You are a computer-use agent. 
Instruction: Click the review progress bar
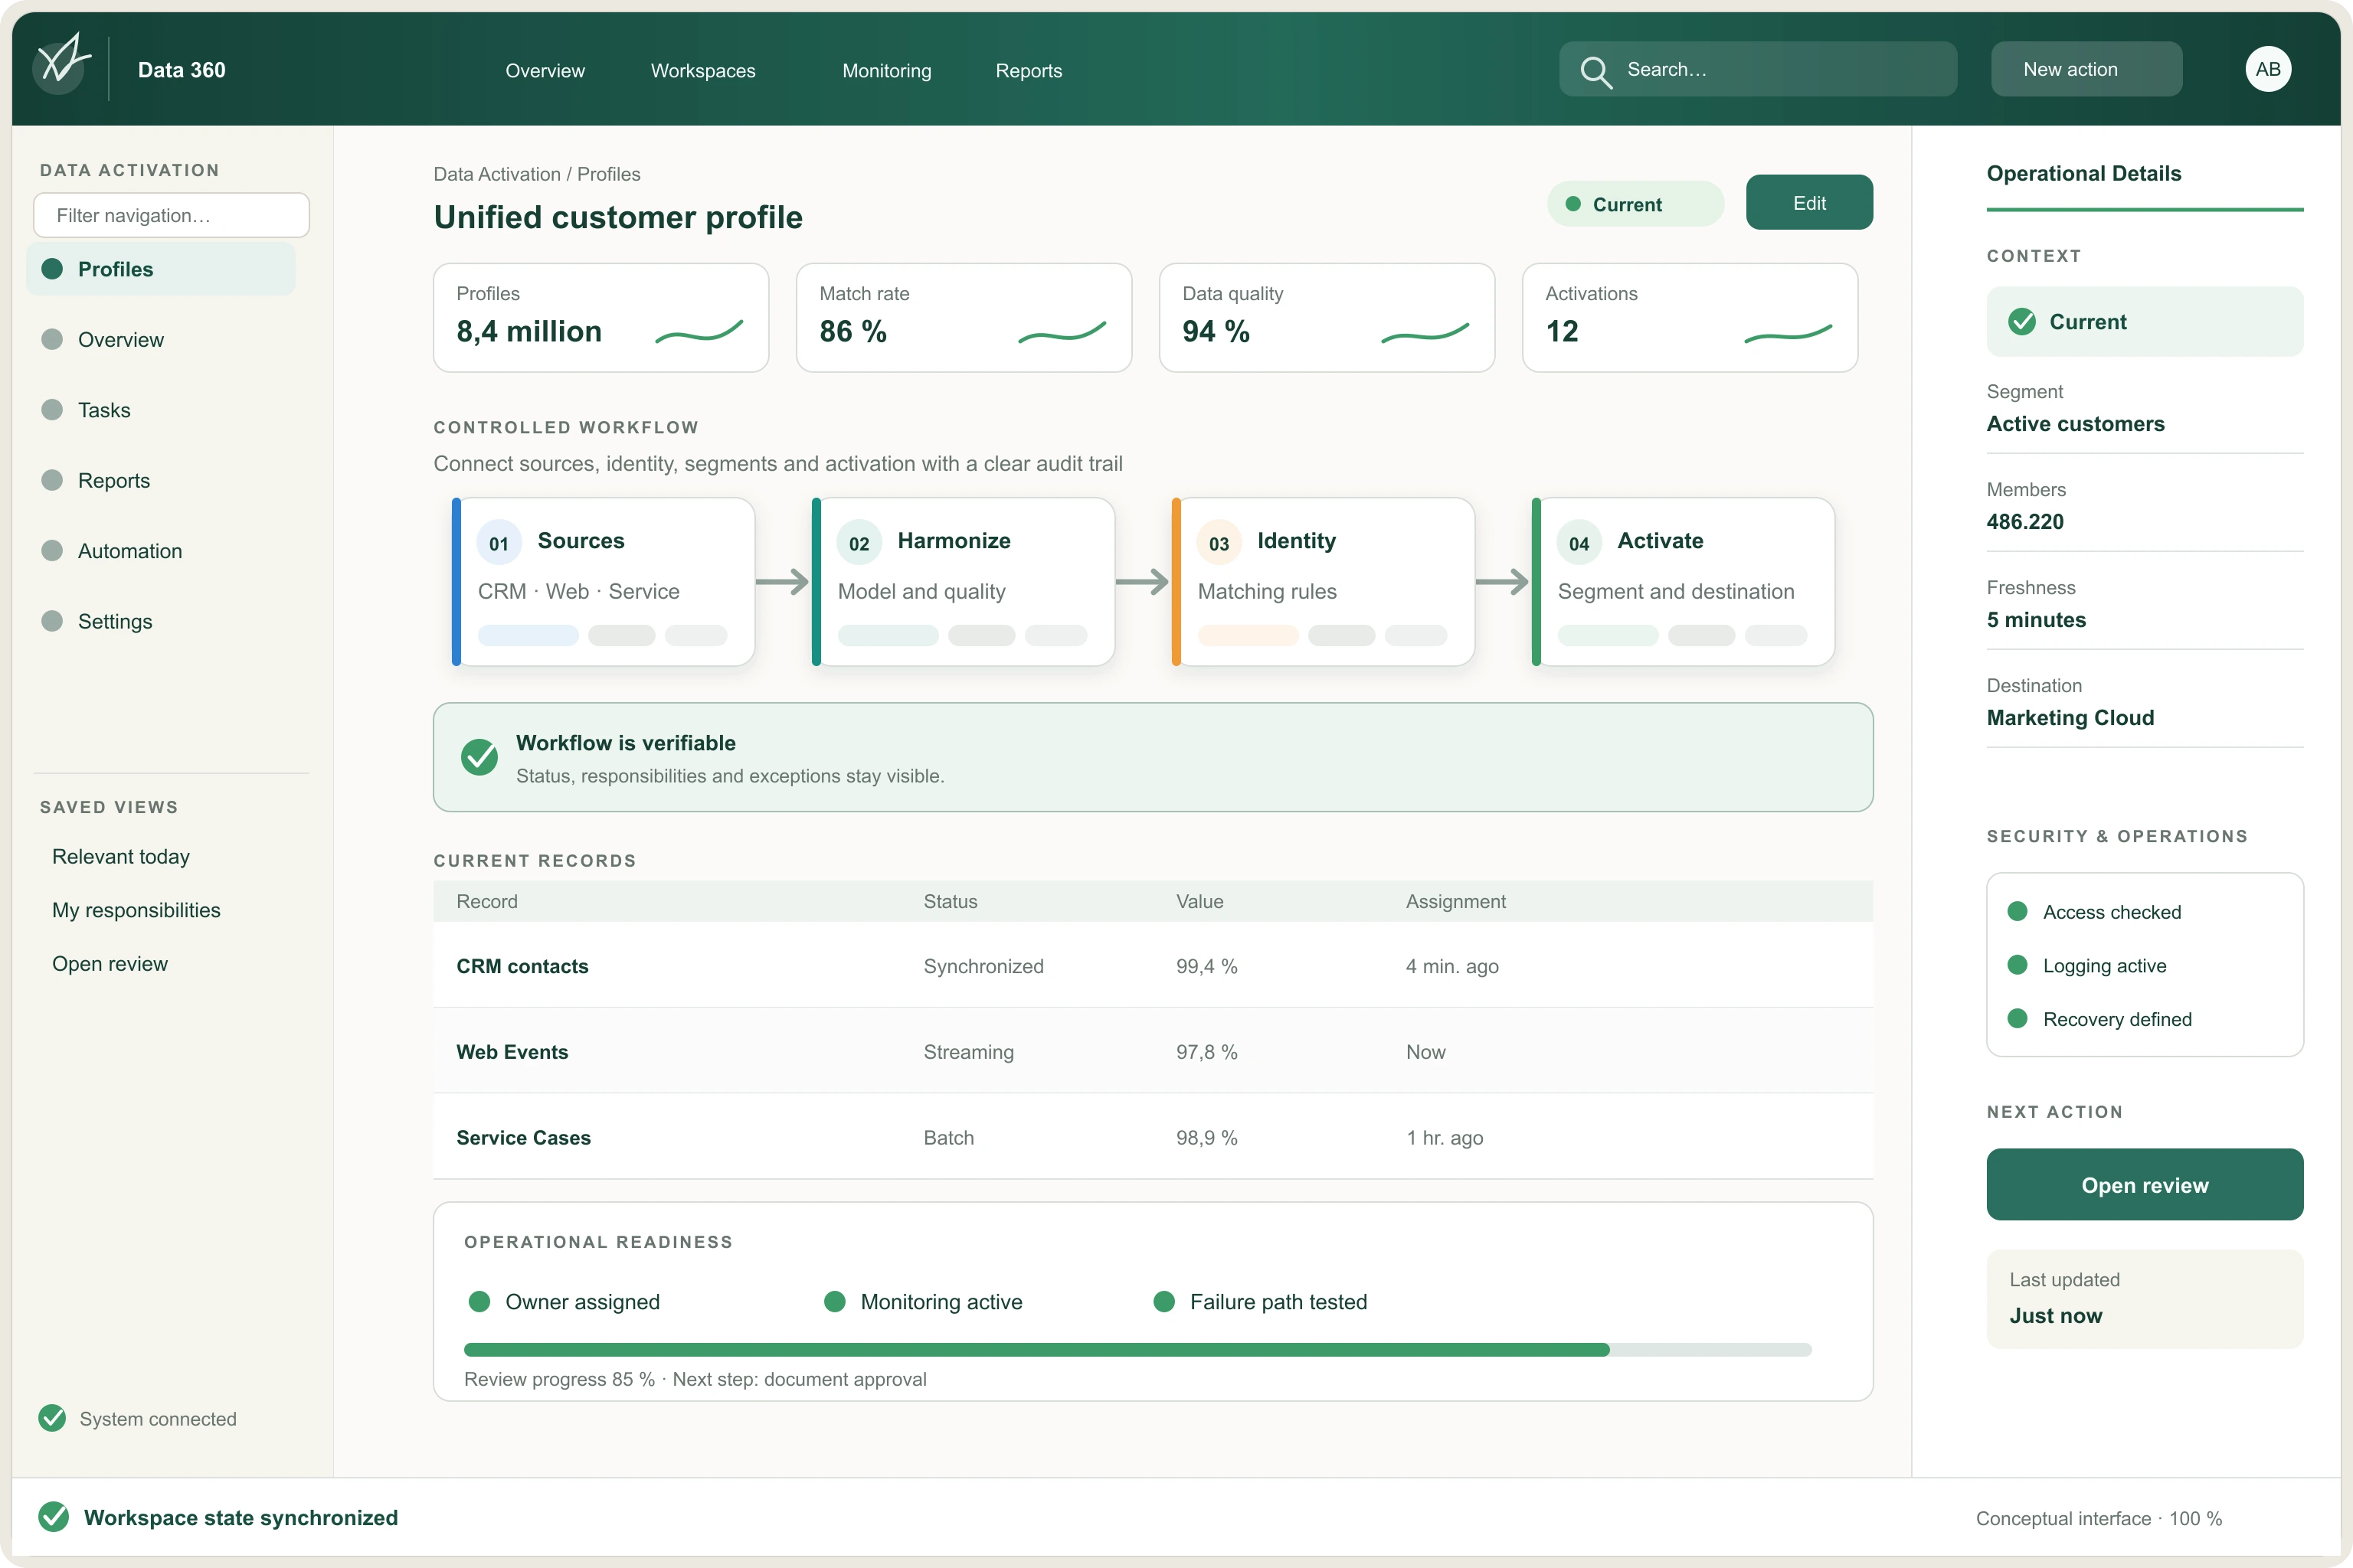(x=1137, y=1349)
